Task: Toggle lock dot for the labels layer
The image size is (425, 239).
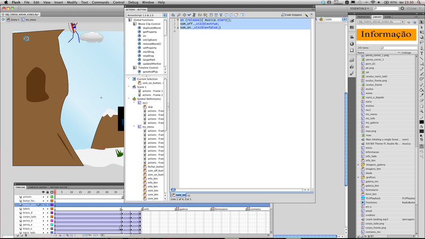Action: [x=48, y=209]
